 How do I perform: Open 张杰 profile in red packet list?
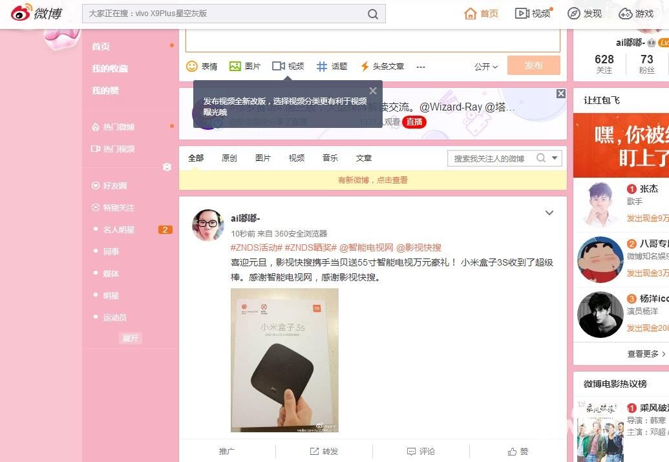(648, 189)
